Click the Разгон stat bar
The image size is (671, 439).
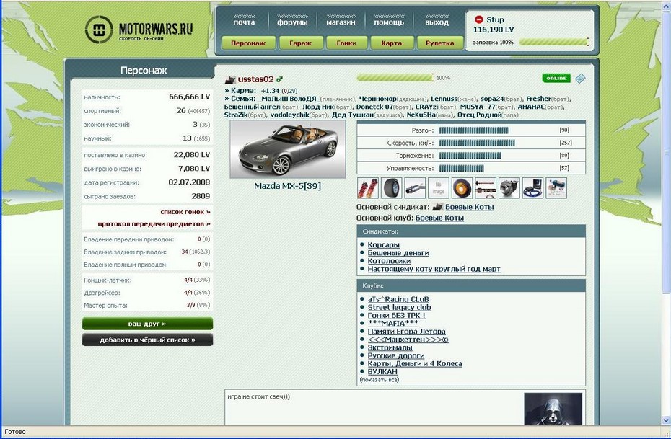[474, 130]
